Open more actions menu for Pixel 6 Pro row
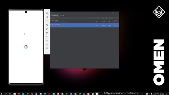 pos(118,25)
